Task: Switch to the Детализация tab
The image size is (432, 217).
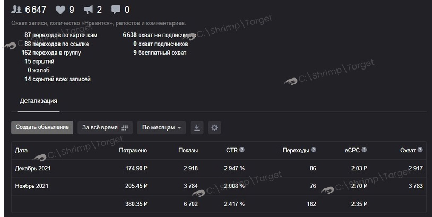Action: [38, 101]
